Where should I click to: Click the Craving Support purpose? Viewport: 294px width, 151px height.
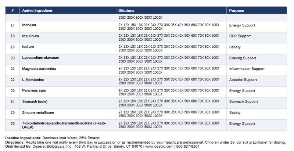coord(243,58)
